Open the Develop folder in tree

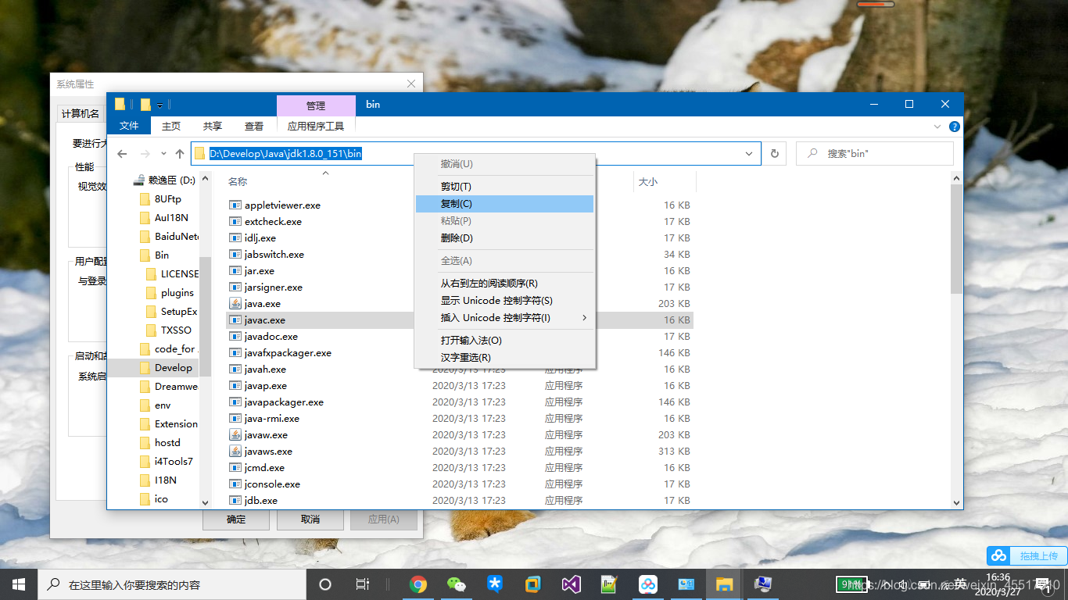pos(173,368)
